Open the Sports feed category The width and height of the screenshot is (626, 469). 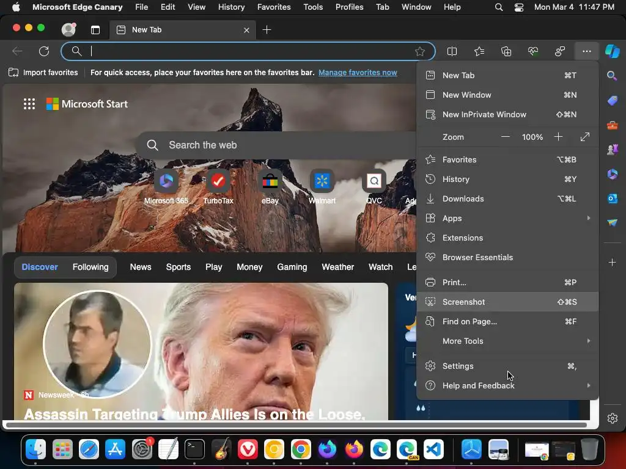click(x=179, y=267)
